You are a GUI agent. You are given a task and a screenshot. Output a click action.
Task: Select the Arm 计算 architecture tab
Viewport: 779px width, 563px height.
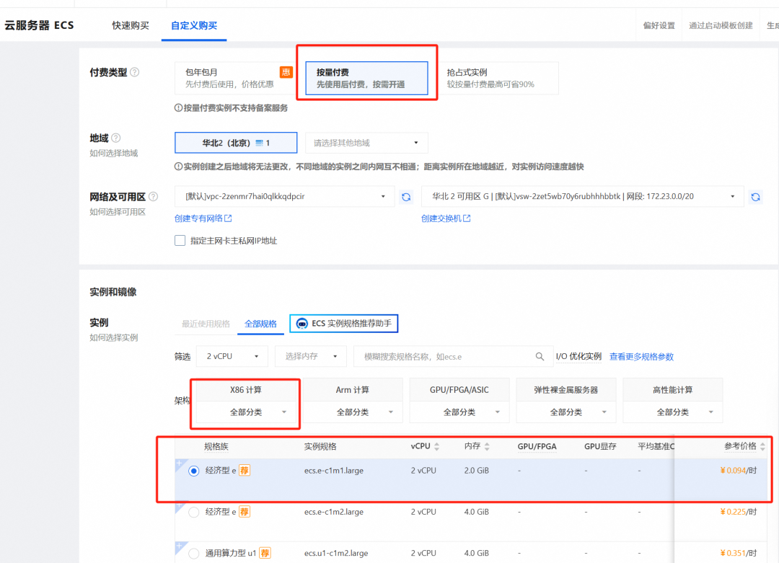pos(353,390)
